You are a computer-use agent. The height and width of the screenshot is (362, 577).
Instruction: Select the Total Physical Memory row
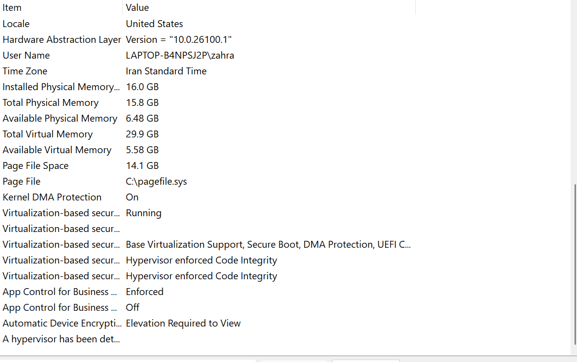pos(50,102)
